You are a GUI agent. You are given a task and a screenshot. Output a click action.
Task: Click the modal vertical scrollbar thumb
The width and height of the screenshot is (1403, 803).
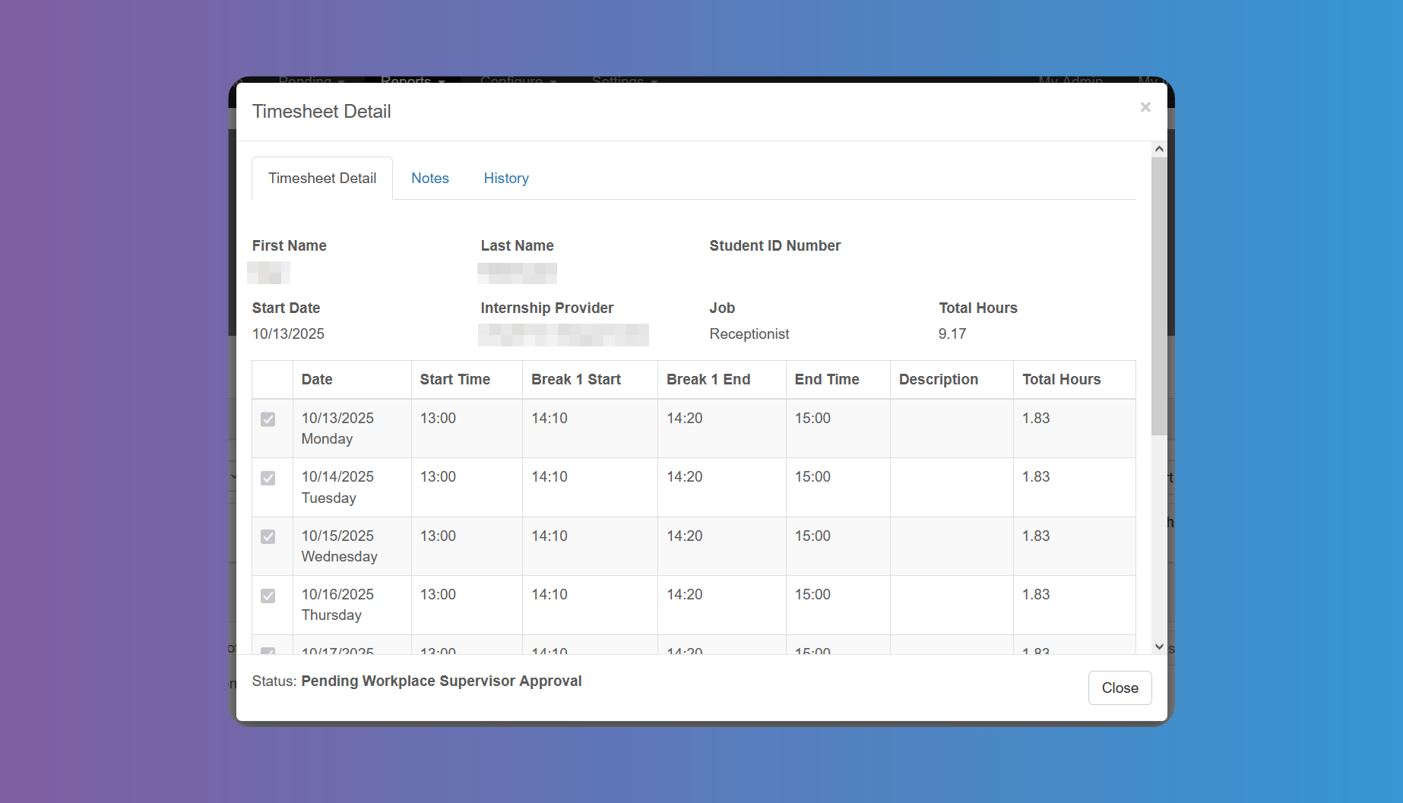click(1159, 296)
